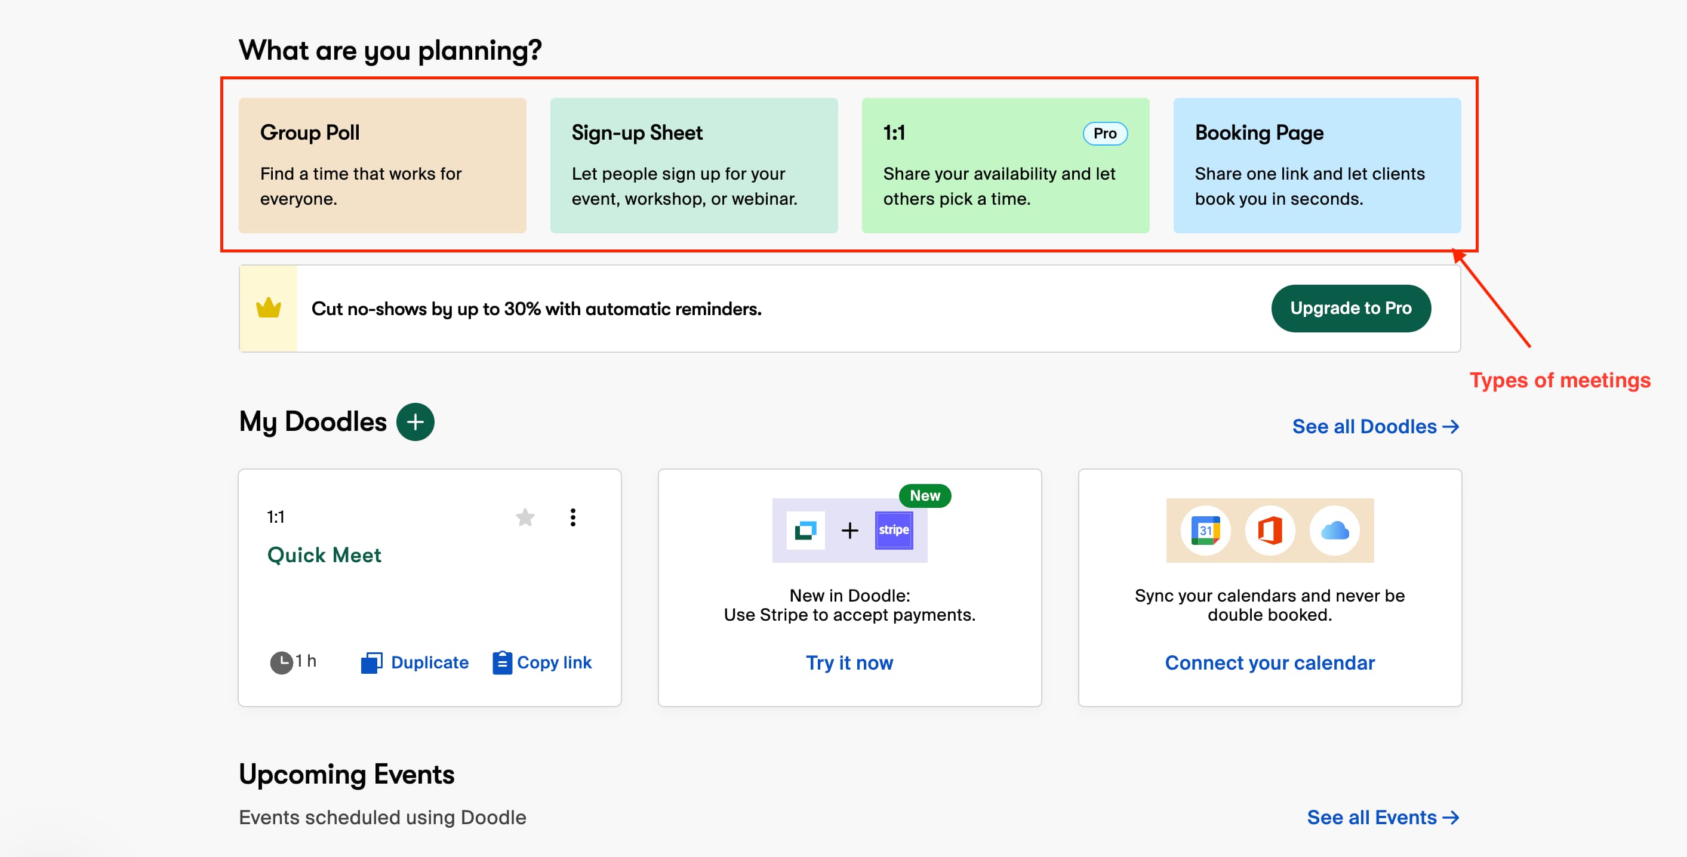Click the Microsoft Office icon
Viewport: 1687px width, 857px height.
(x=1270, y=531)
